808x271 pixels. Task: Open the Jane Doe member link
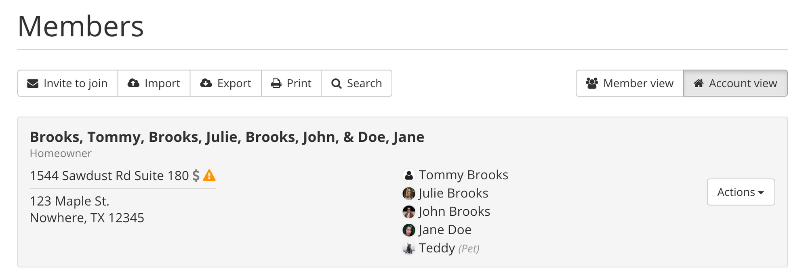[445, 230]
